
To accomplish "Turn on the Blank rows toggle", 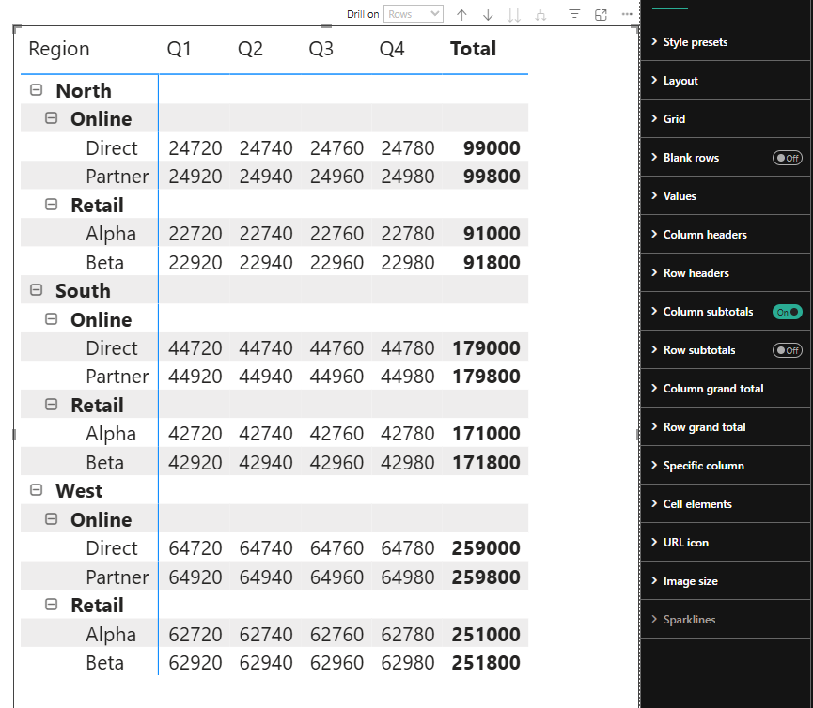I will pos(787,158).
